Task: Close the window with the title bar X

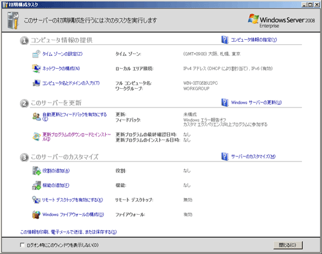Action: point(317,5)
